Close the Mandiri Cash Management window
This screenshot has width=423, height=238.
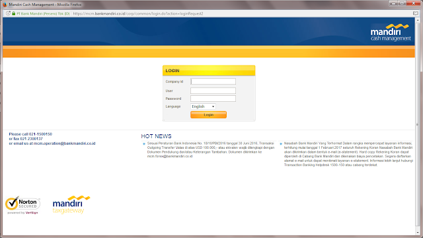414,3
